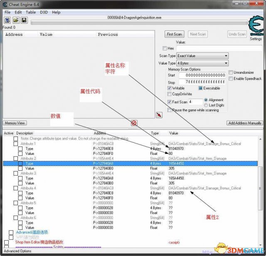Open the File menu
266x256 pixels.
(x=7, y=12)
